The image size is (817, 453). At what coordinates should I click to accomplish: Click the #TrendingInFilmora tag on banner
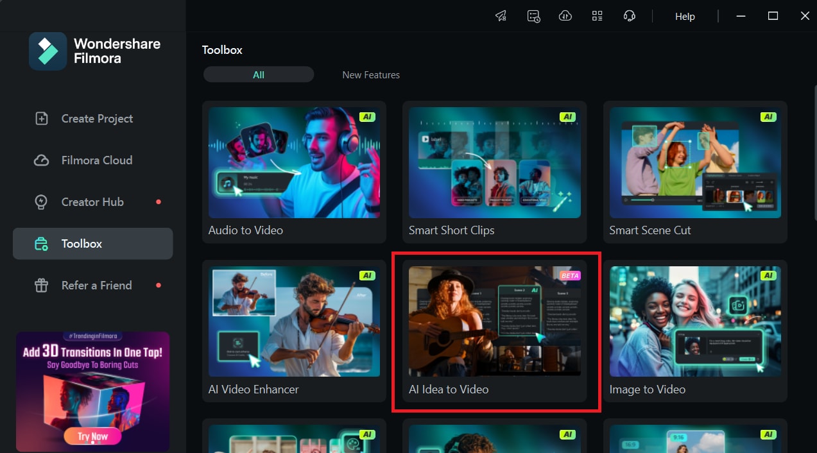(x=92, y=336)
